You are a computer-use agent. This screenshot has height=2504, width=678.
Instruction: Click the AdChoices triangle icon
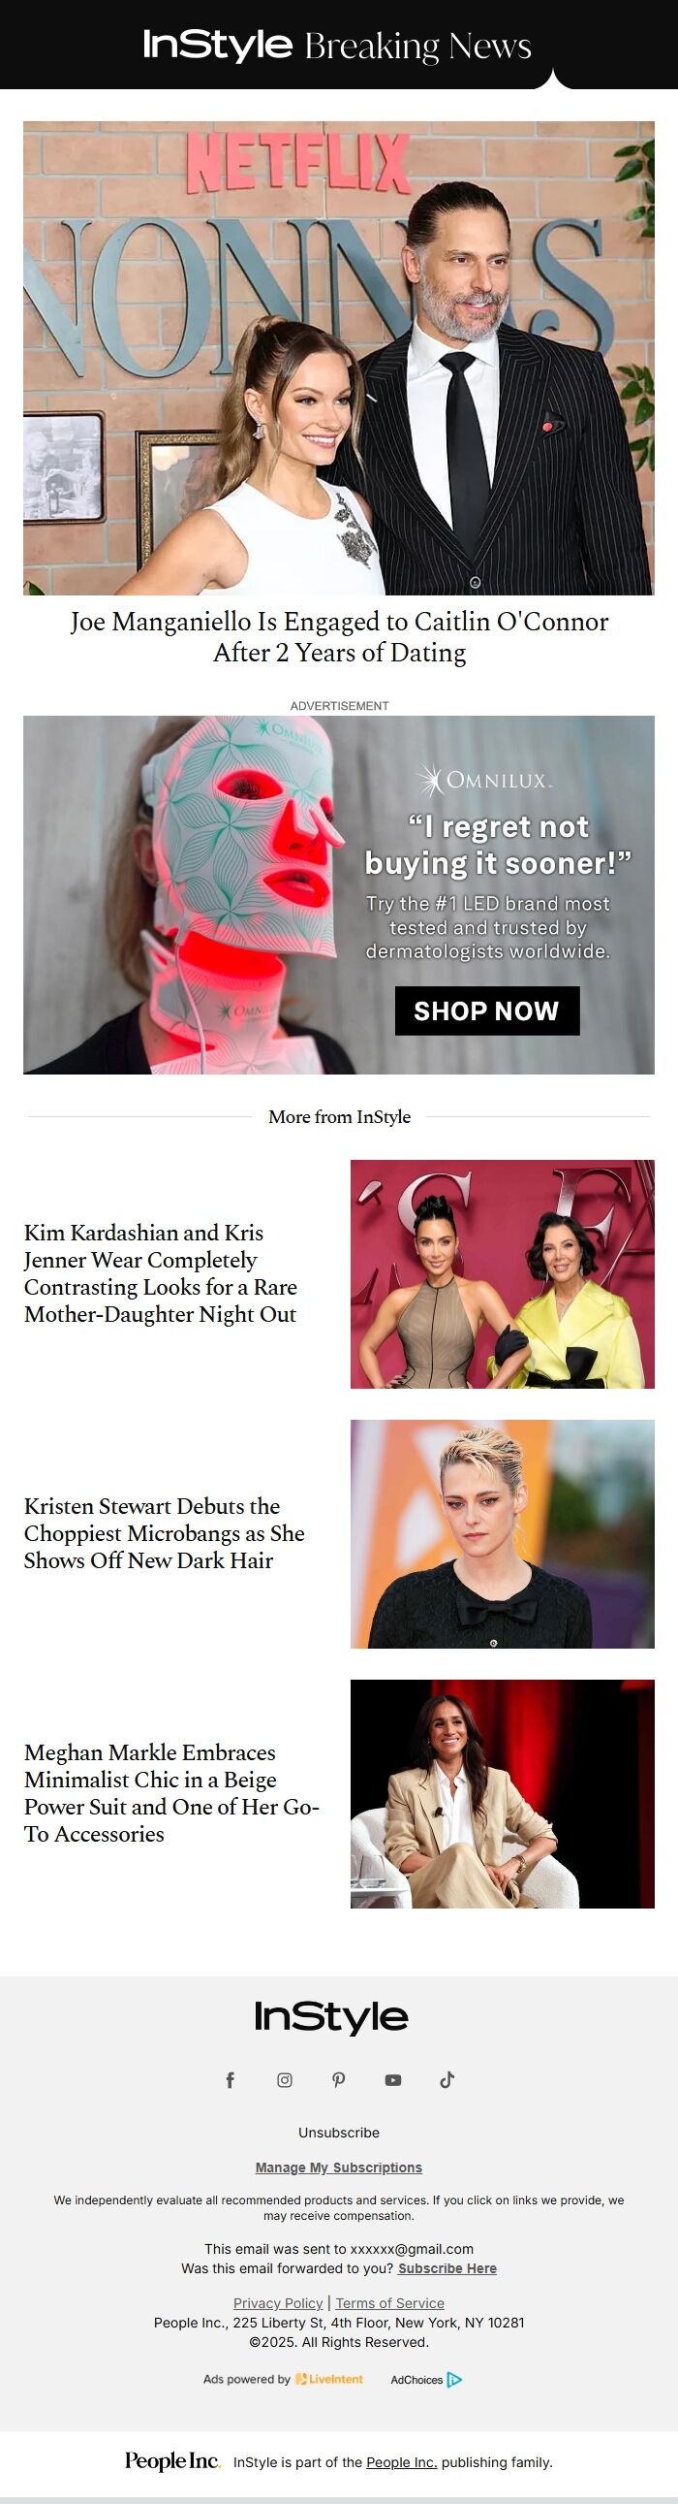click(454, 2379)
